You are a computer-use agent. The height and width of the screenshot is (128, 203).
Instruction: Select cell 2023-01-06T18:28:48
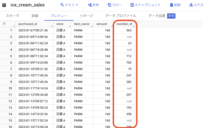(33, 50)
